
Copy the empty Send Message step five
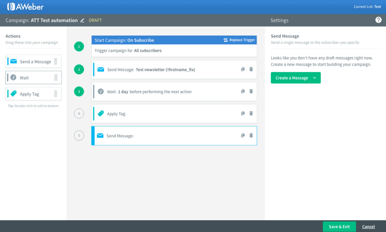tap(243, 135)
